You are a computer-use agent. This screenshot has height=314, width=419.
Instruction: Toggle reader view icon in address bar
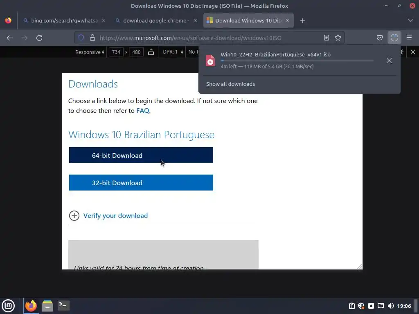point(326,38)
